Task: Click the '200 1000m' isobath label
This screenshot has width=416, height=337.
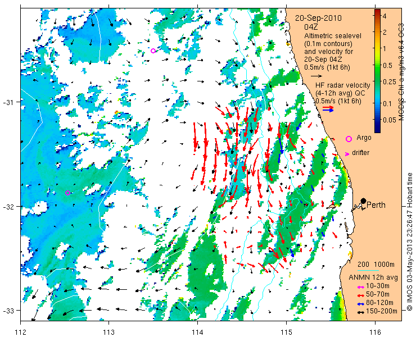Action: (376, 265)
